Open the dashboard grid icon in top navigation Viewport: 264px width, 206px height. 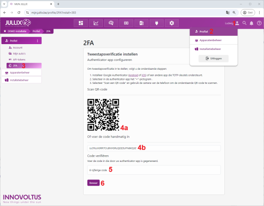[x=81, y=23]
